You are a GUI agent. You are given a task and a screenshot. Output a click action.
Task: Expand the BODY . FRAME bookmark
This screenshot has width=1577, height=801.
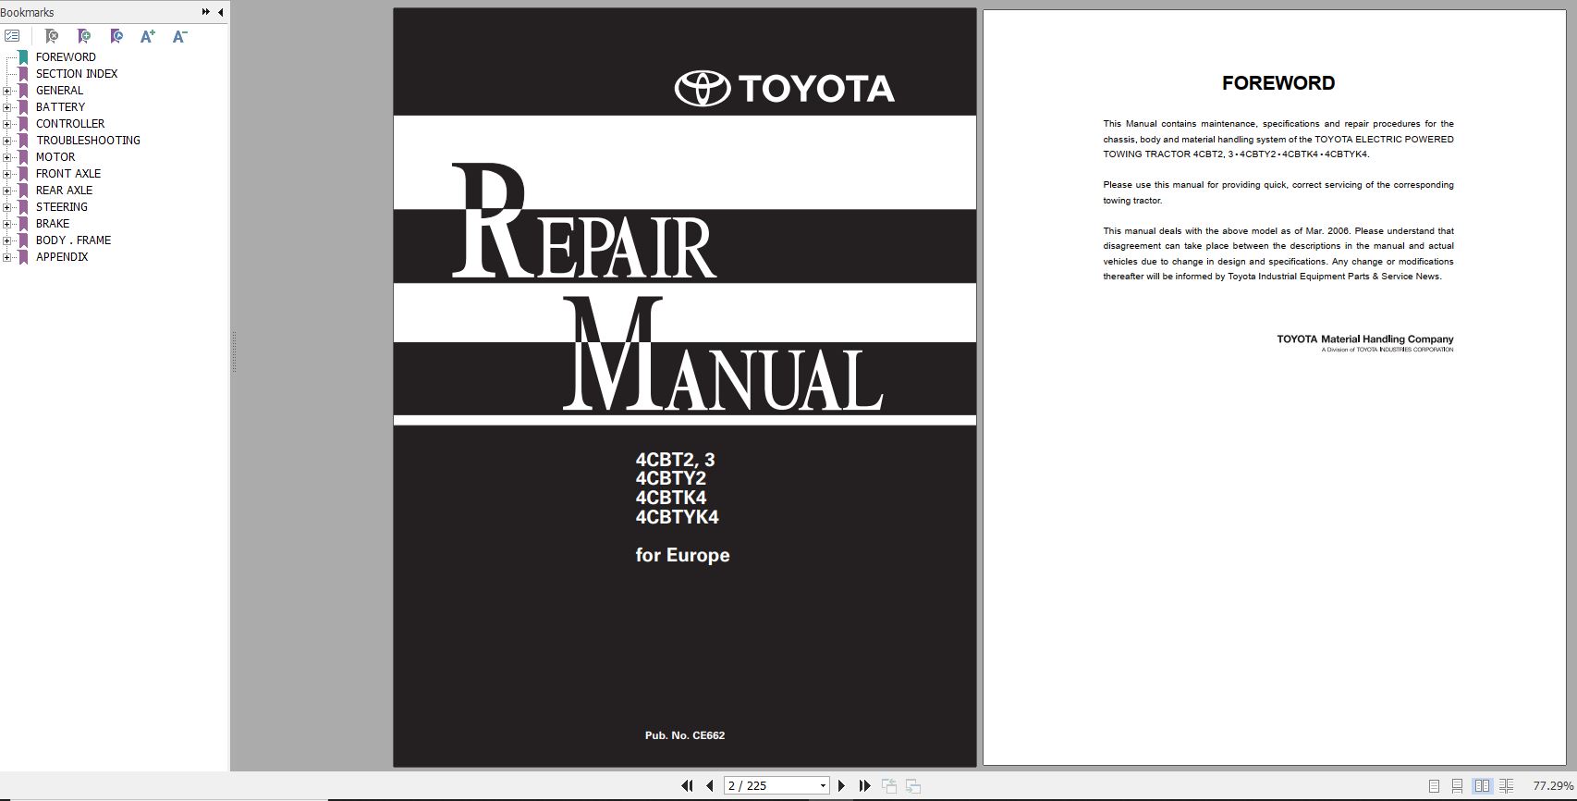click(7, 240)
